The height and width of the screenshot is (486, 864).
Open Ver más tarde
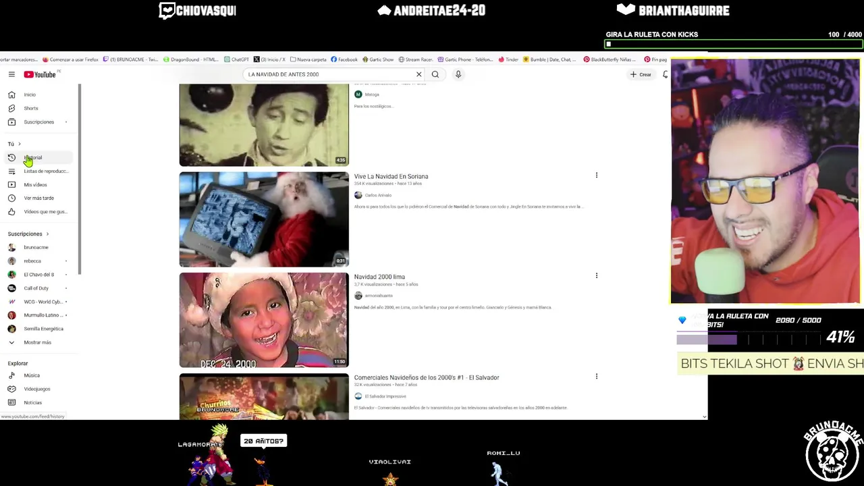pos(38,198)
